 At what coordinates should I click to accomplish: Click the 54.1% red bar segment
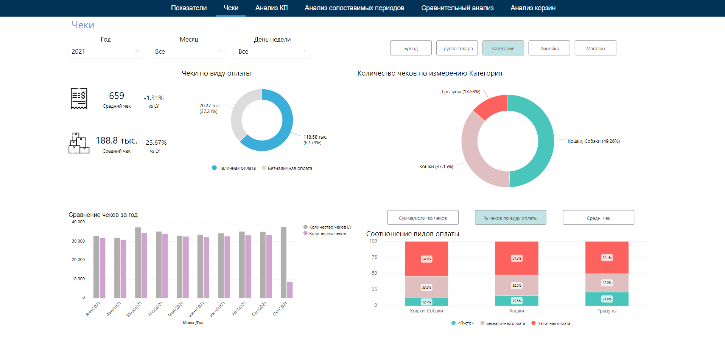pyautogui.click(x=426, y=259)
